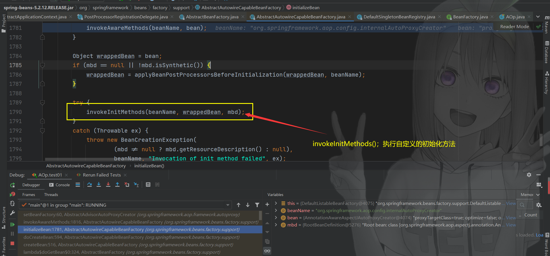Show hidden editor tabs dropdown
This screenshot has width=550, height=256.
538,17
